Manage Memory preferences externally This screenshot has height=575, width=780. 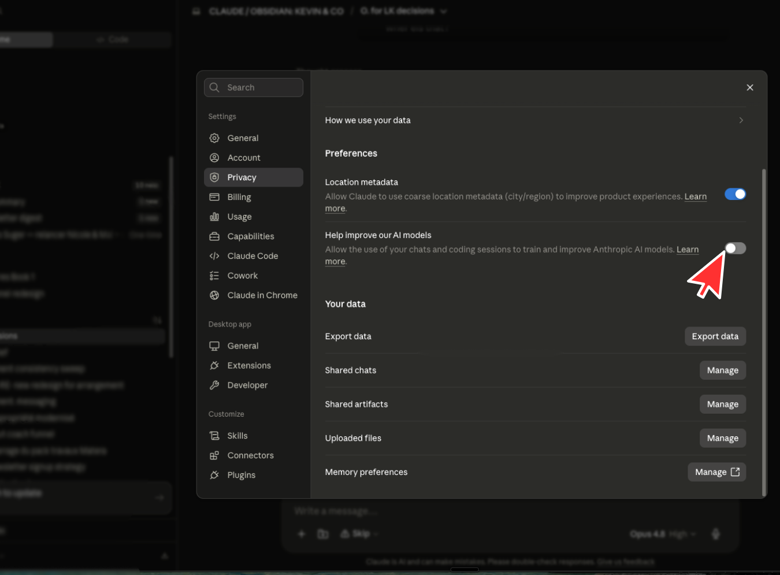pyautogui.click(x=716, y=472)
